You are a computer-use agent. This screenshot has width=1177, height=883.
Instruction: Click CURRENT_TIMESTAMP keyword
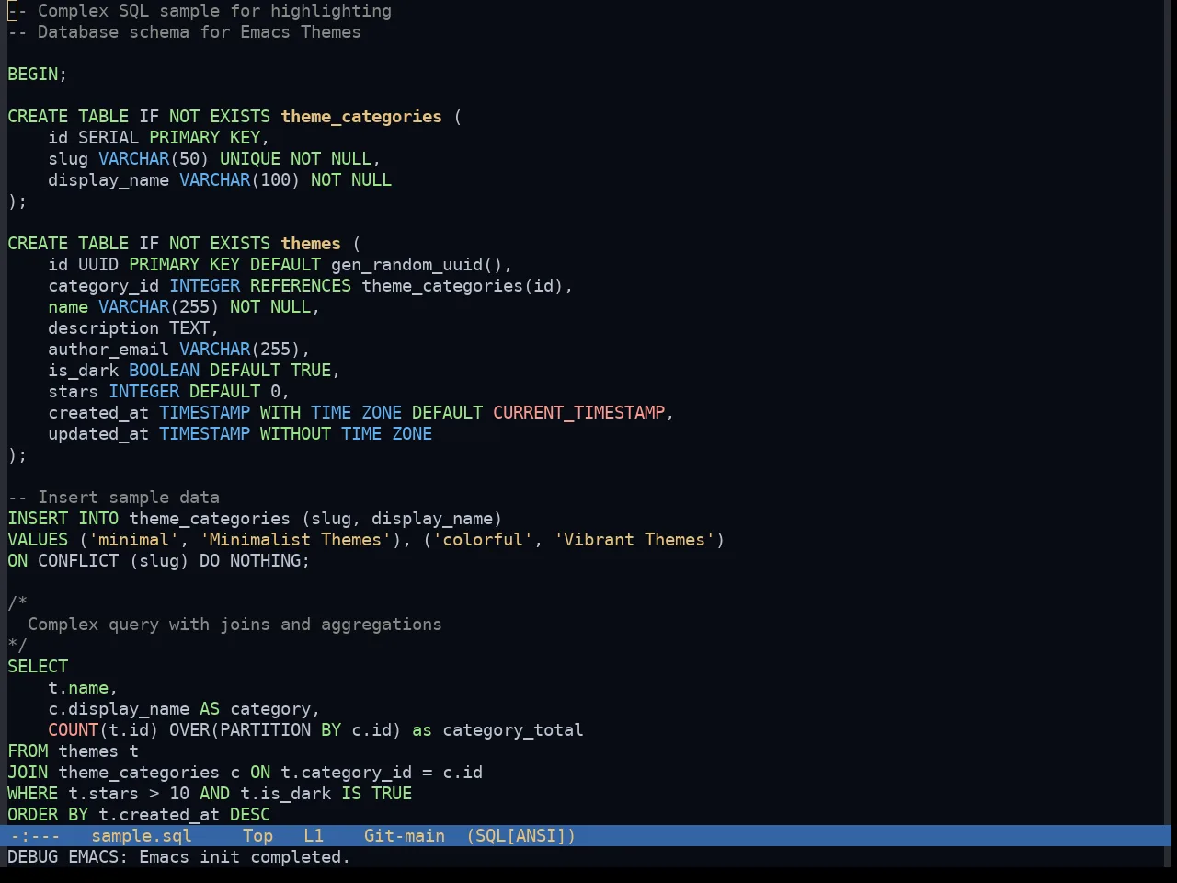(579, 413)
